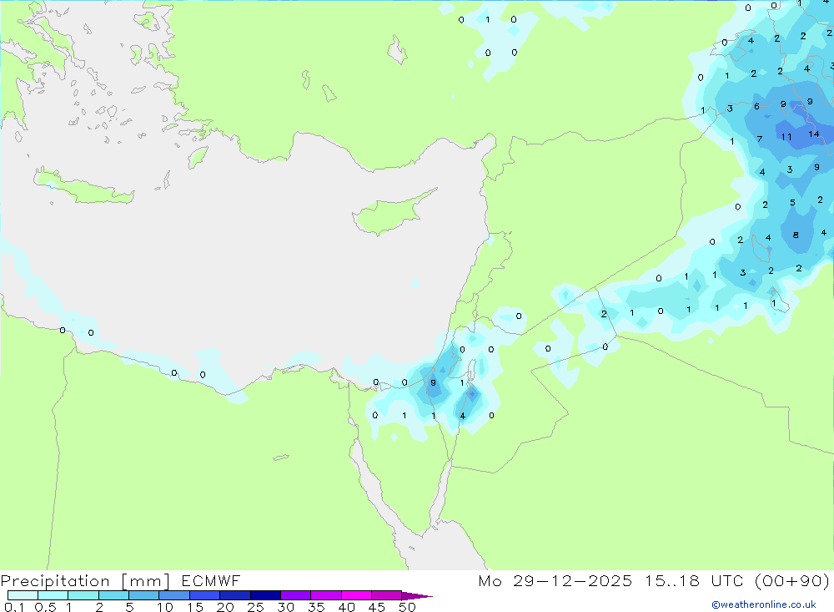Click the legend label 25
Image resolution: width=834 pixels, height=612 pixels.
(256, 607)
